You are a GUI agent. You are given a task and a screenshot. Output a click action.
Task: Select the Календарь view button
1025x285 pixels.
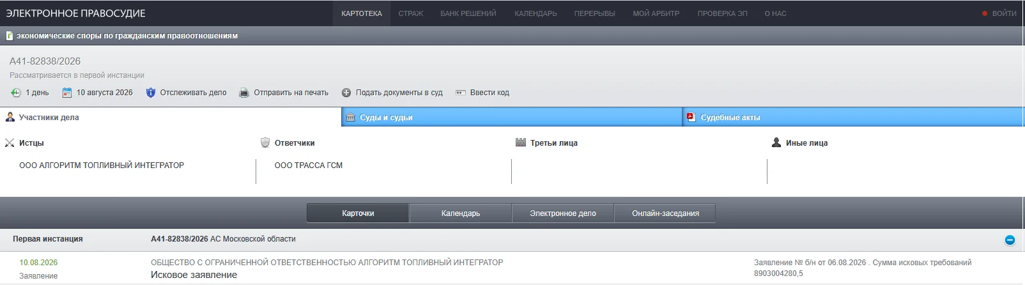[x=461, y=213]
